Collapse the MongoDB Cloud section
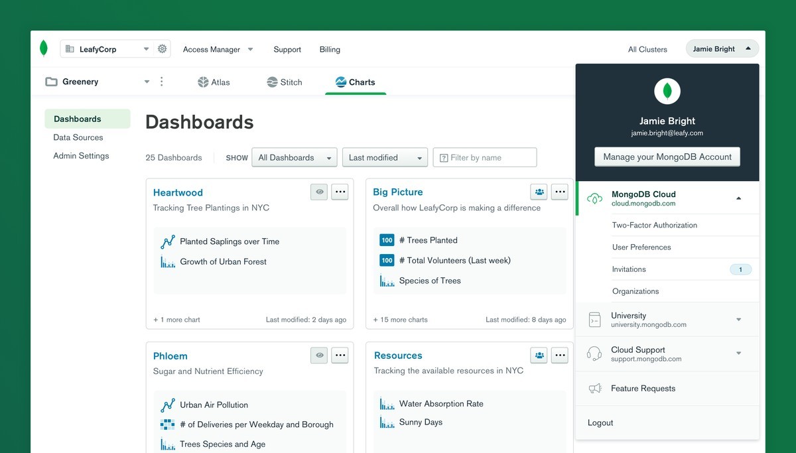 click(739, 198)
